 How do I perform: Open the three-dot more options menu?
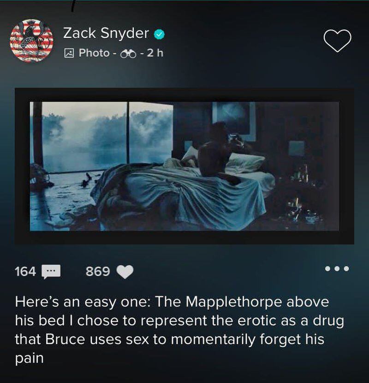click(337, 269)
